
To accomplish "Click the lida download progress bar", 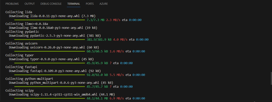I will pos(50,20).
